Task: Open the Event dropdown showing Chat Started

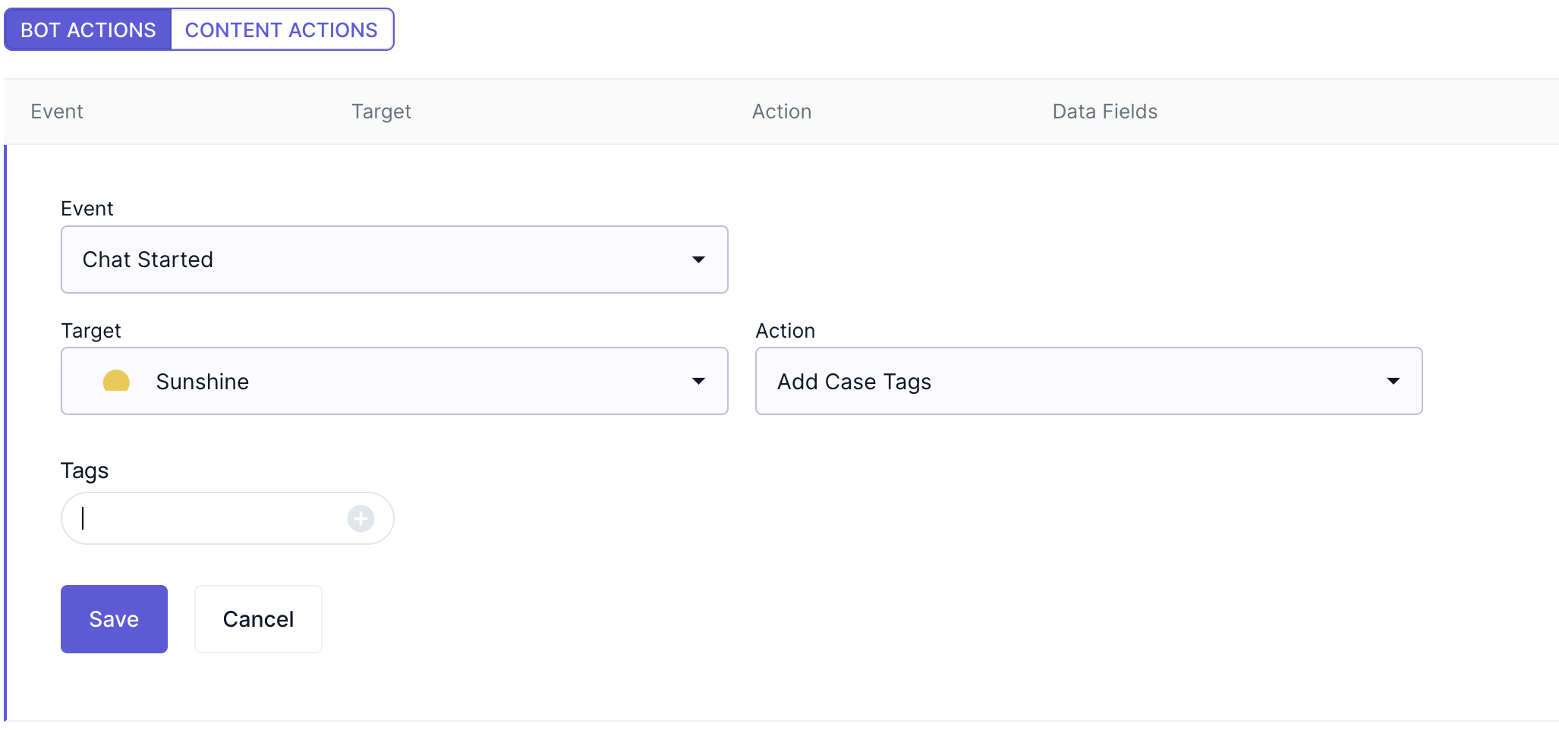Action: tap(394, 260)
